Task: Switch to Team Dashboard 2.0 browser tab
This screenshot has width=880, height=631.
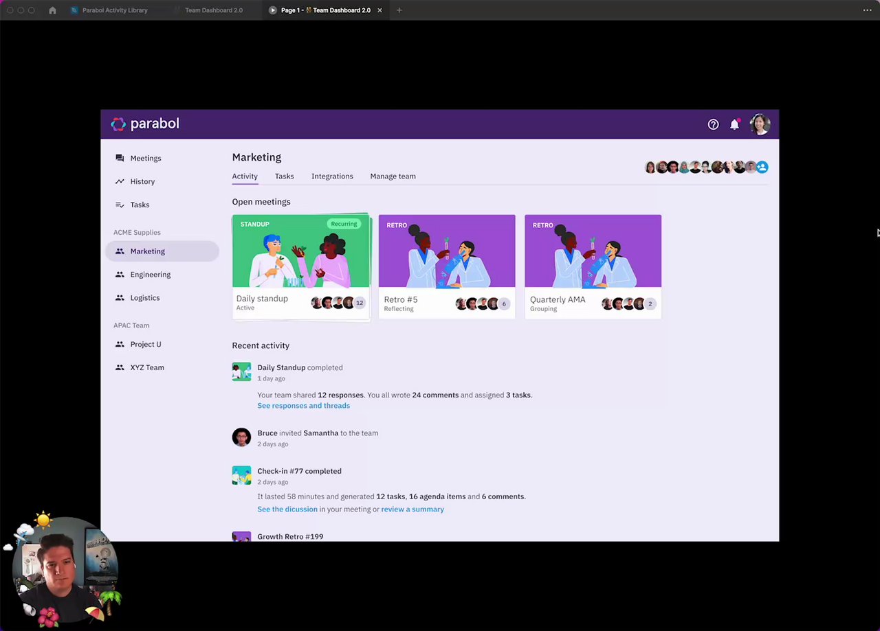Action: point(214,10)
